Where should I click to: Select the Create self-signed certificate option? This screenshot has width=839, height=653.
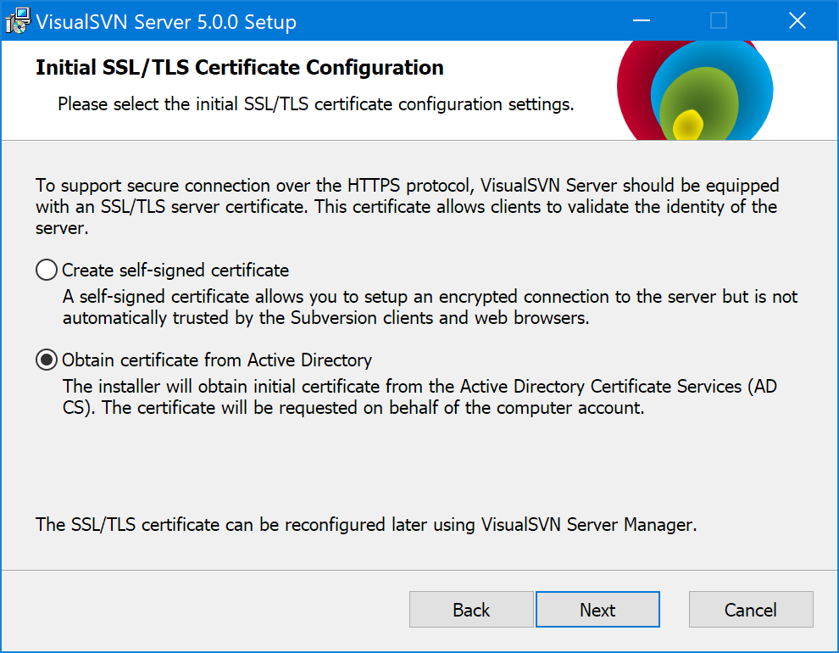pyautogui.click(x=46, y=270)
